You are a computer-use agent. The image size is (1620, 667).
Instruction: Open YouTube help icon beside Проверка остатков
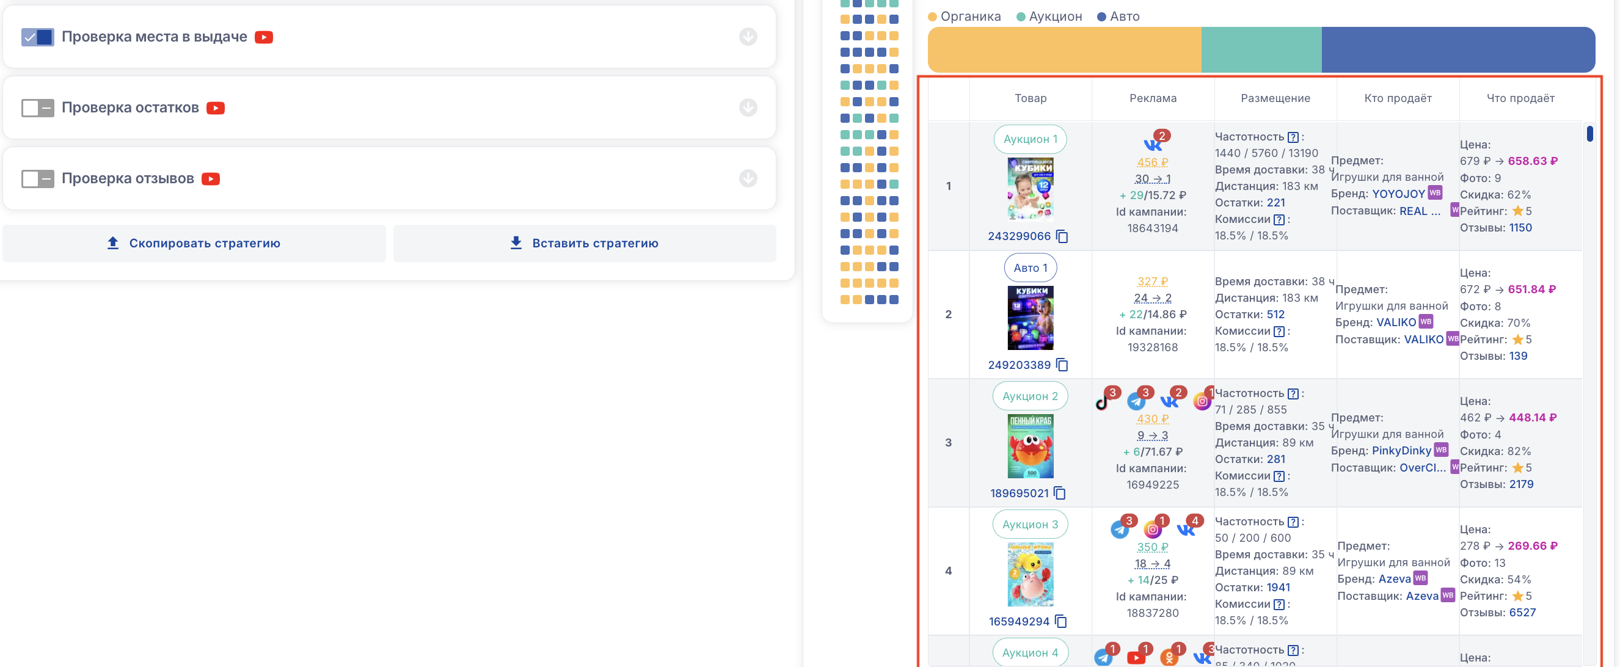click(216, 108)
